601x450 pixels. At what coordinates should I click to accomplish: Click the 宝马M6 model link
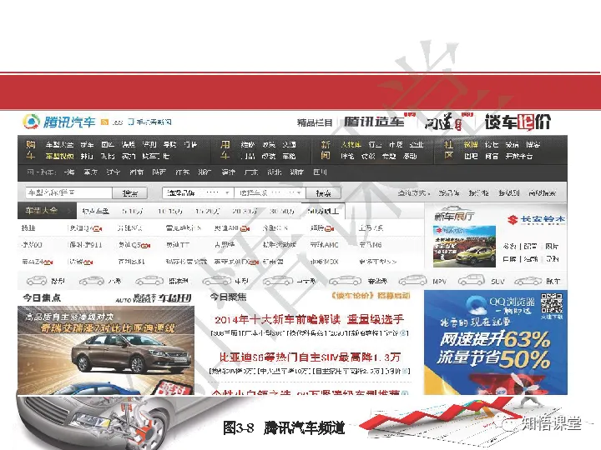[x=371, y=245]
